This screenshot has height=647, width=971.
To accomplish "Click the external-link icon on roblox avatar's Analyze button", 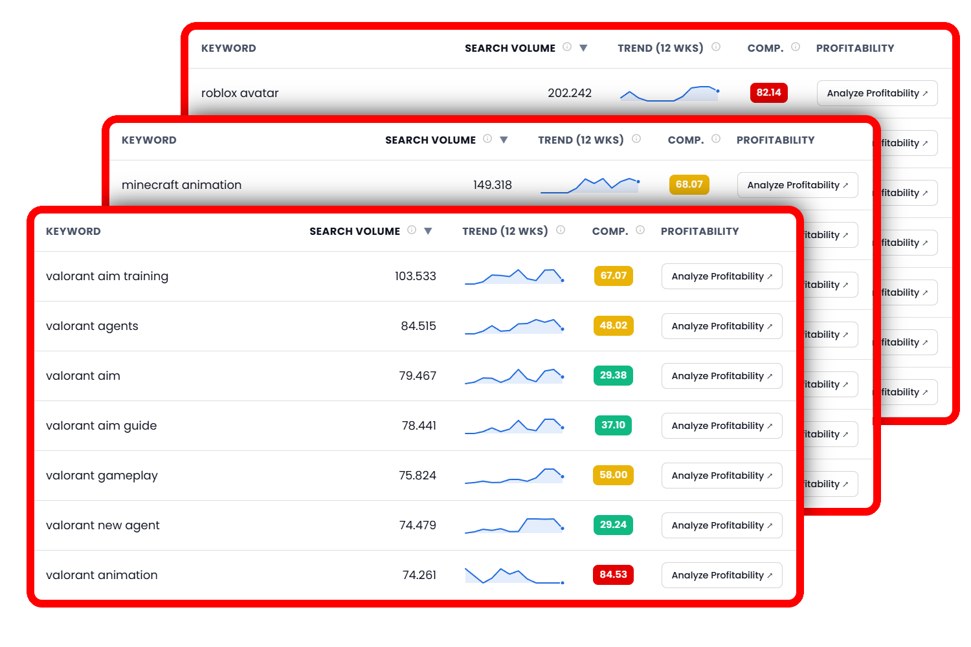I will 926,93.
